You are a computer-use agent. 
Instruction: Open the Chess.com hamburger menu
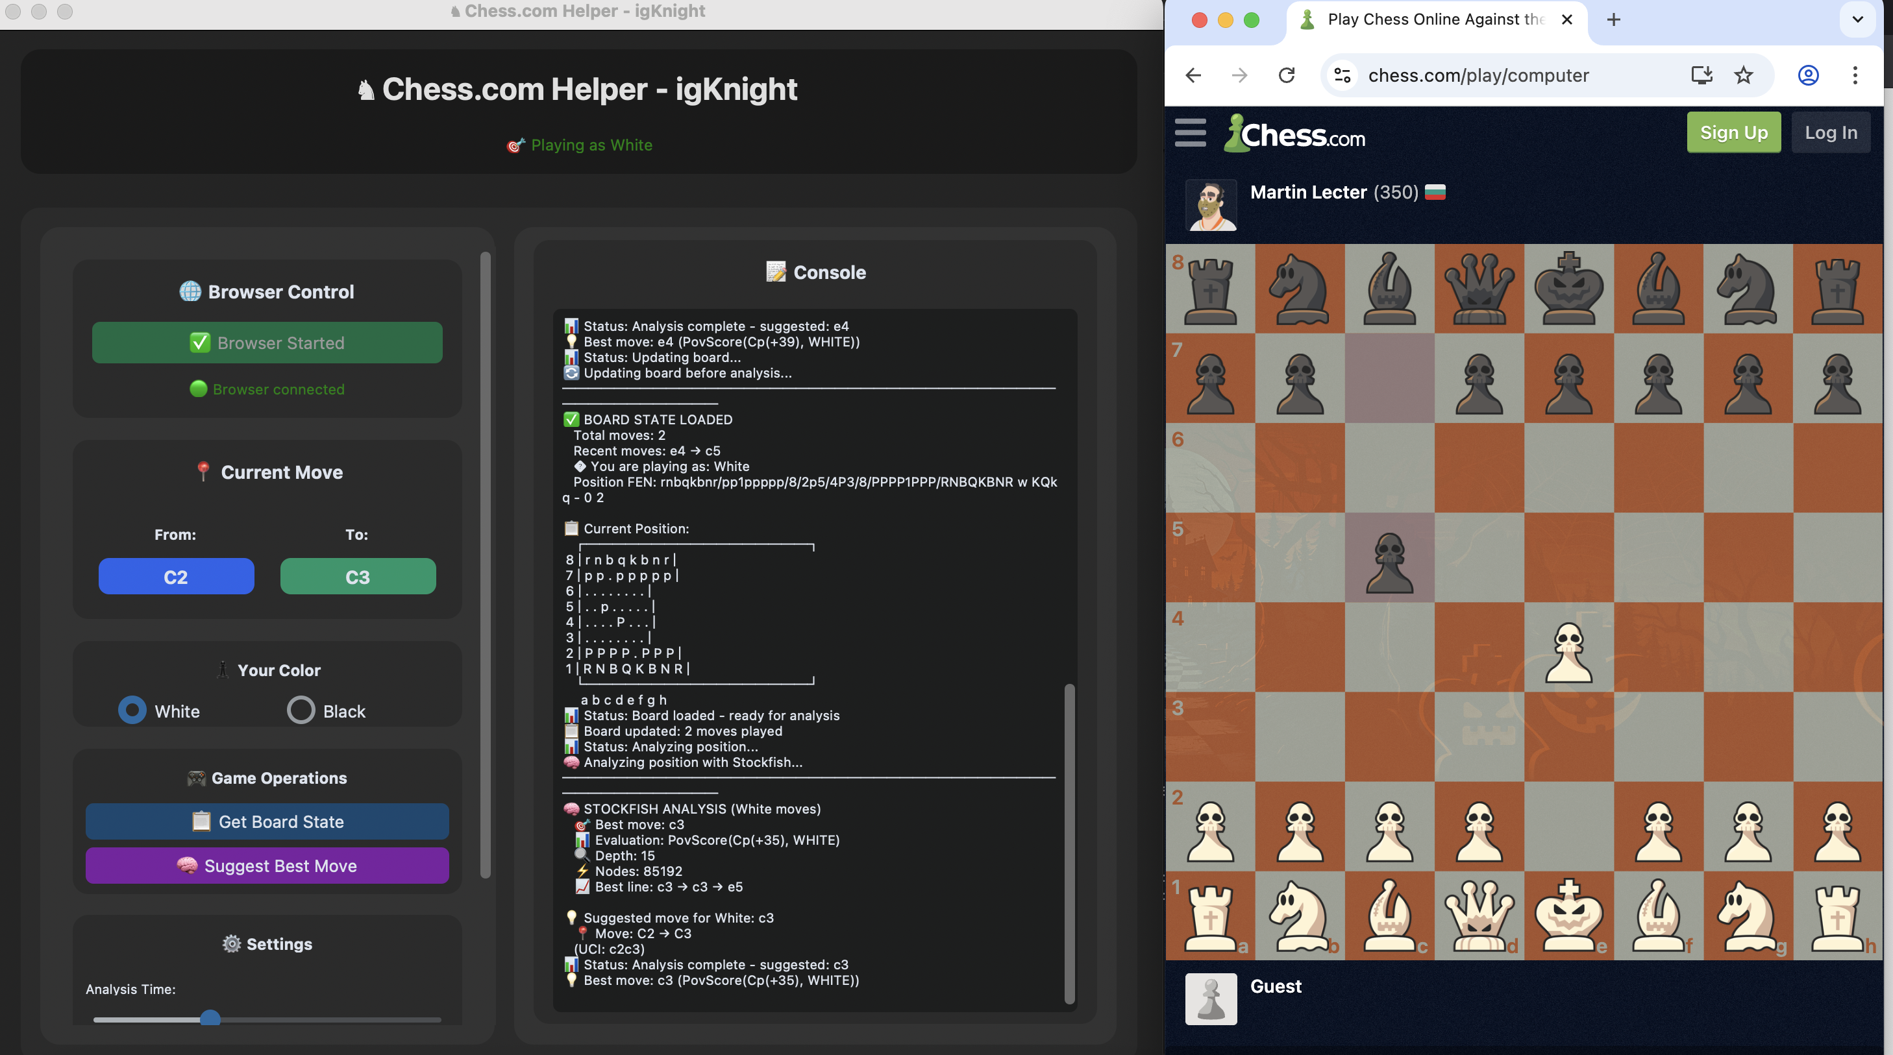(1190, 133)
